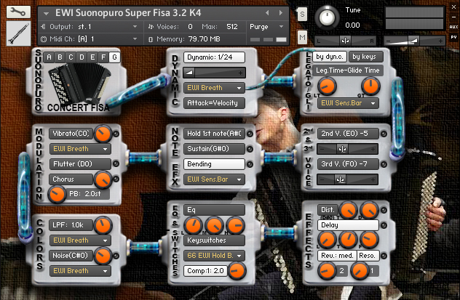Screen dimensions: 460x300
Task: Go to next instrument preset arrow
Action: (x=281, y=12)
